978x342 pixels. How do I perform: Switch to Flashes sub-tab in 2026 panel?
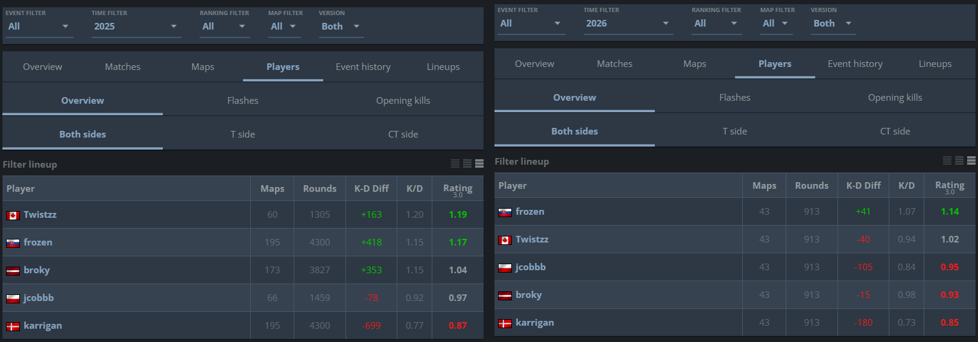[x=735, y=98]
